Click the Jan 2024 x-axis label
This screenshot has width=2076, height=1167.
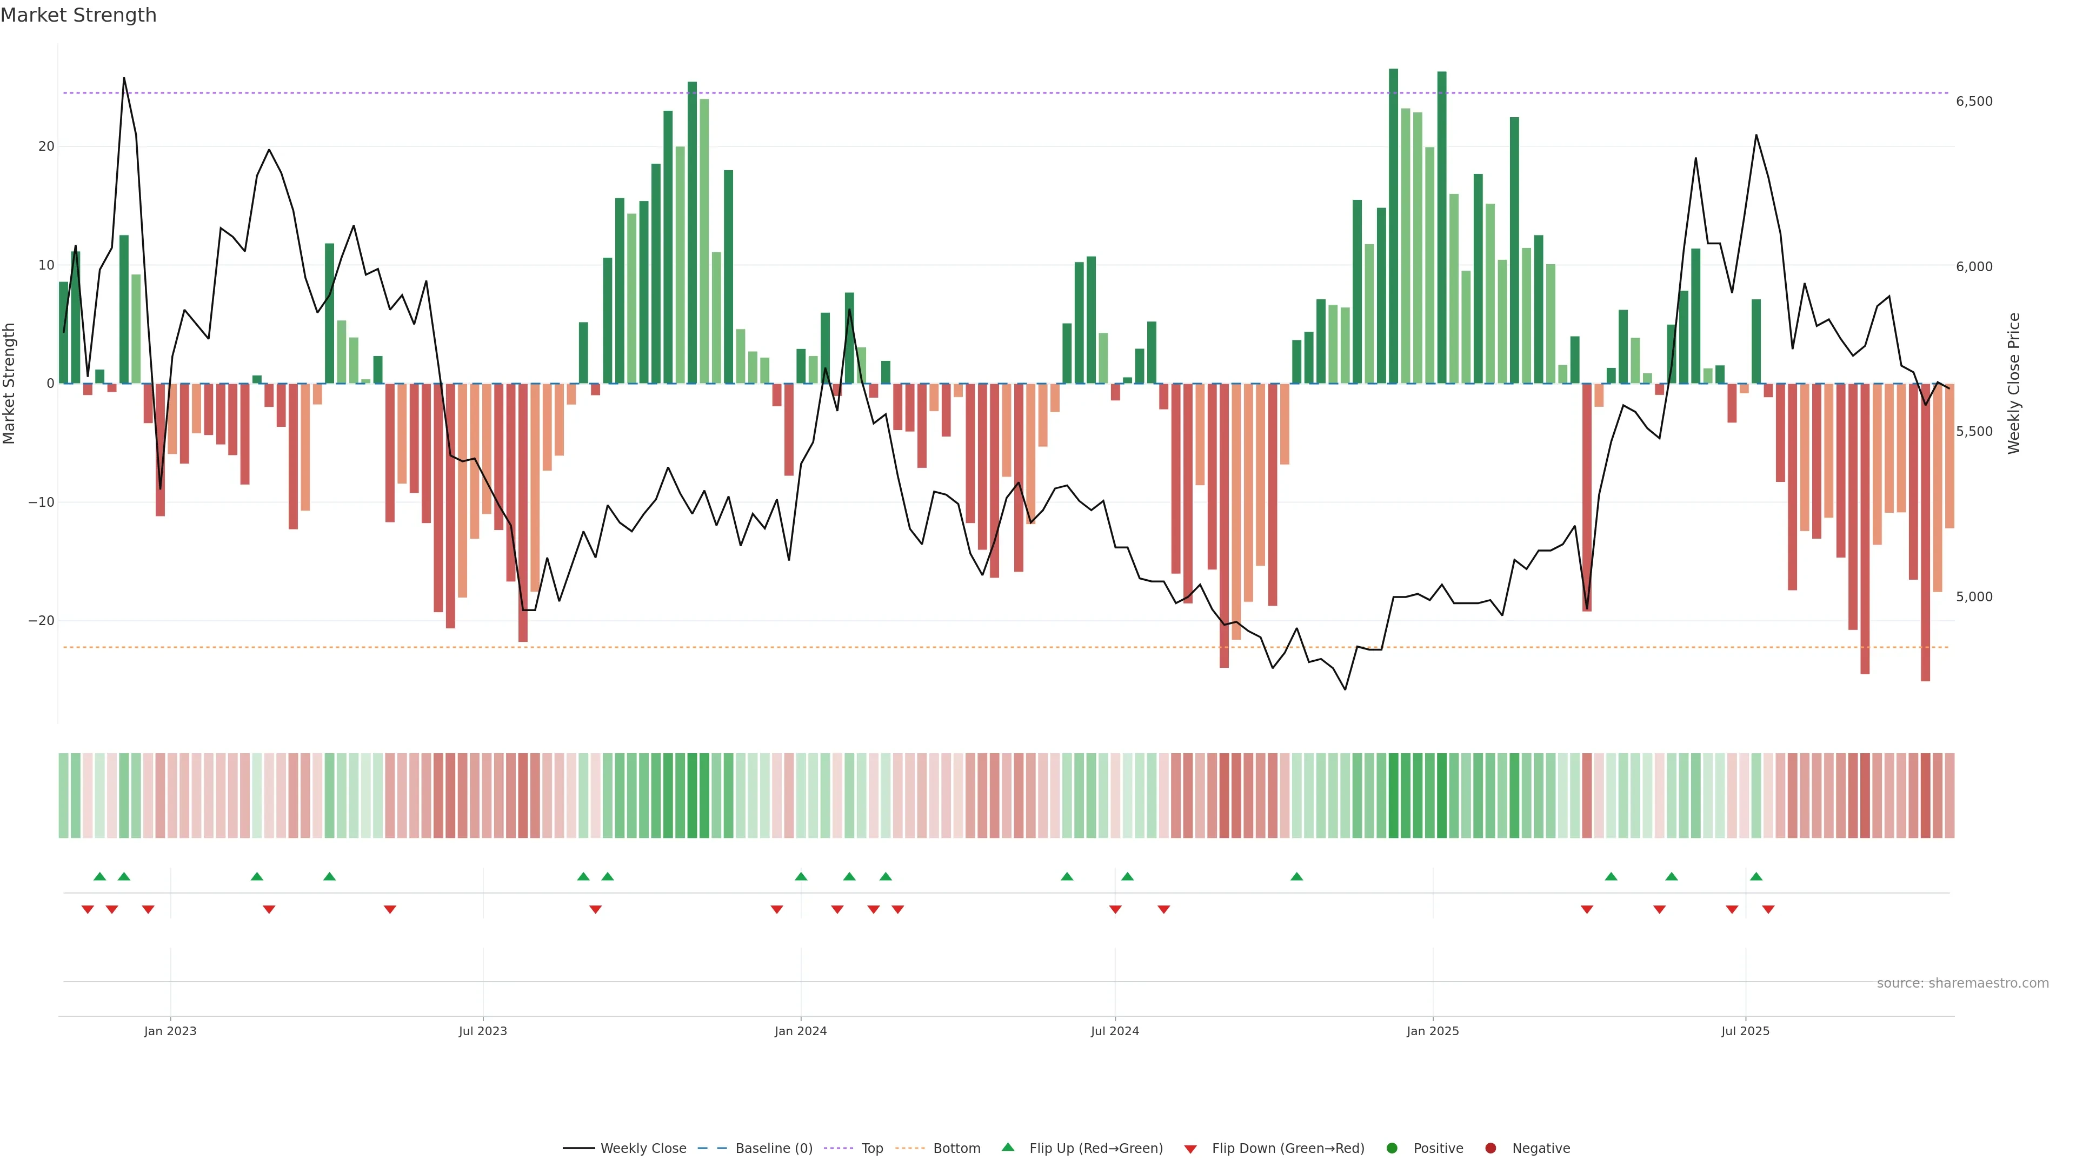pyautogui.click(x=800, y=1031)
